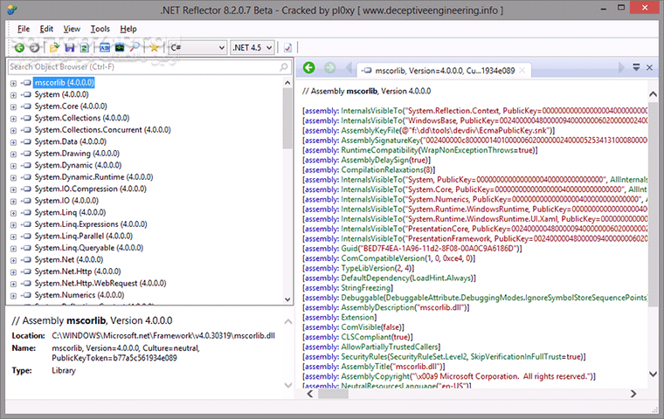Click the Save disk icon in toolbar
The height and width of the screenshot is (419, 664).
(70, 47)
